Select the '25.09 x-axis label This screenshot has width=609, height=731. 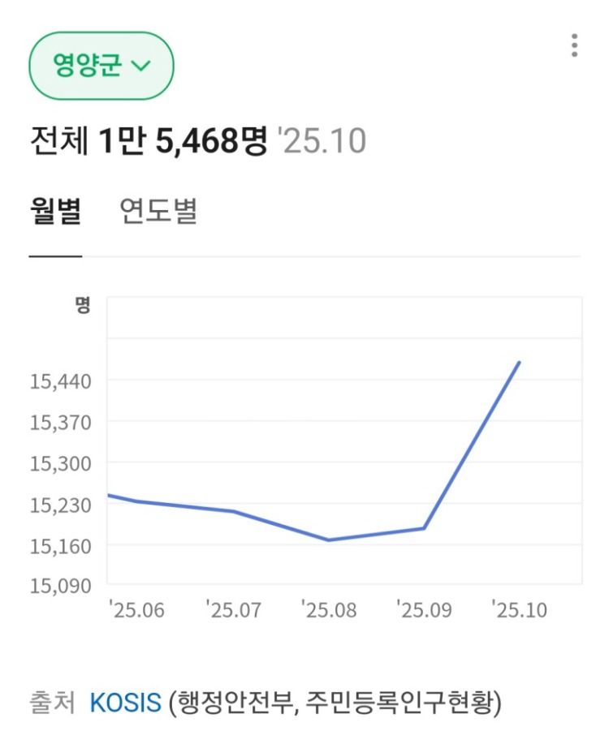[424, 609]
